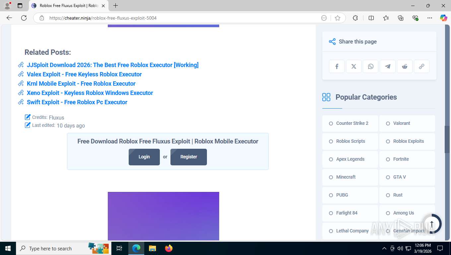Open a new tab

(x=115, y=6)
